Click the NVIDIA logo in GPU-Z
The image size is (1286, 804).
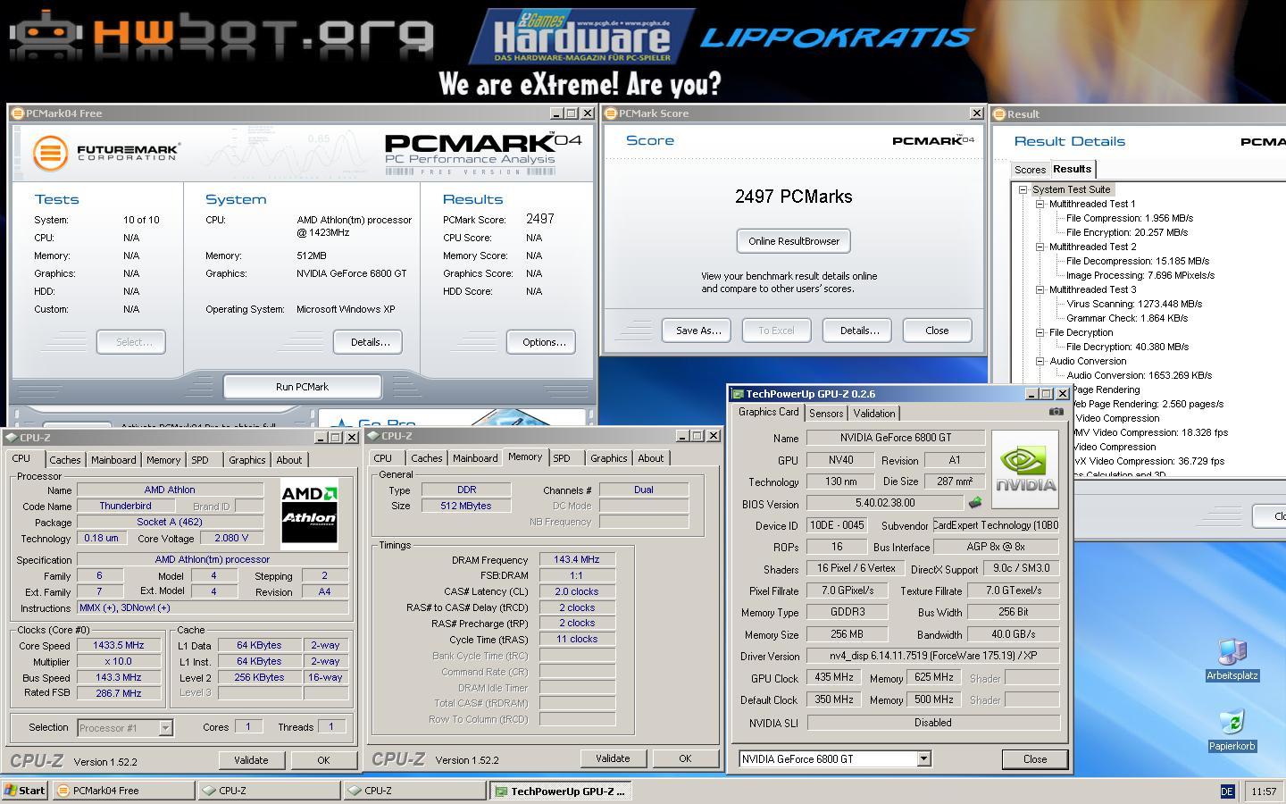click(x=1024, y=469)
